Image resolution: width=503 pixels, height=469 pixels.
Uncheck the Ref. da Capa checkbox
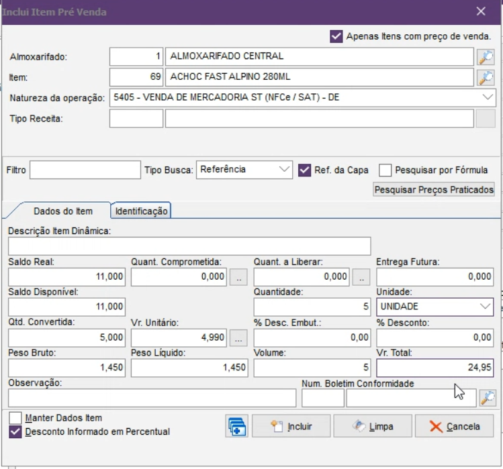(304, 170)
